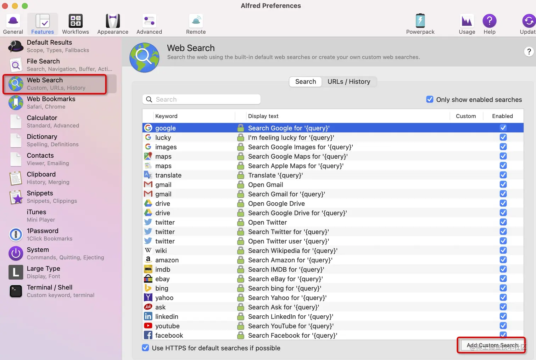Screen dimensions: 536x360
Task: Click the Terminal / Shell icon
Action: [16, 291]
